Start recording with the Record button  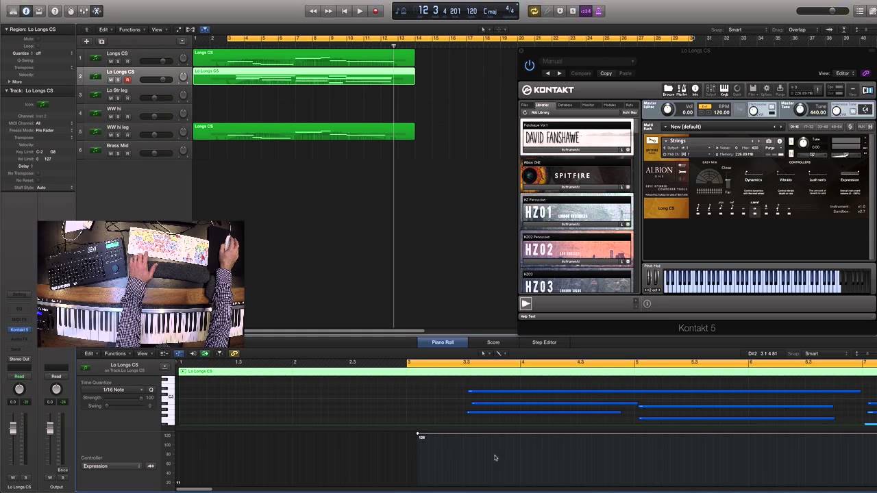tap(375, 11)
